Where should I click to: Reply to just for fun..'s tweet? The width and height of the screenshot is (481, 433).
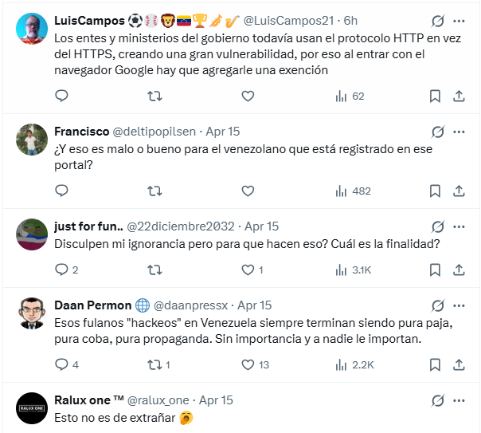pos(62,270)
